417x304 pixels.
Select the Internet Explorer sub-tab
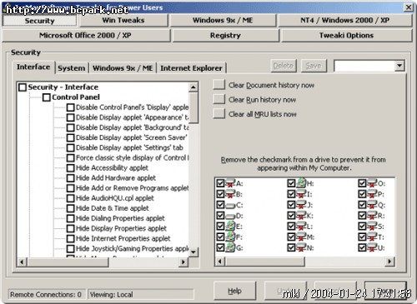[191, 68]
